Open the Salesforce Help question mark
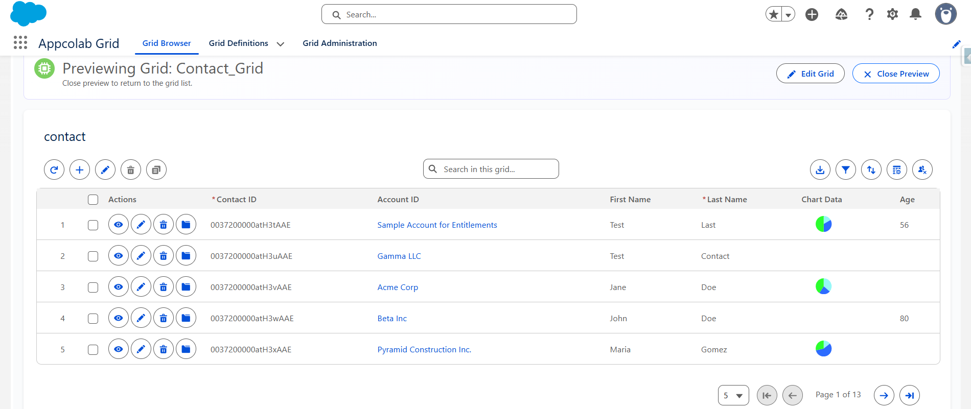 click(869, 14)
